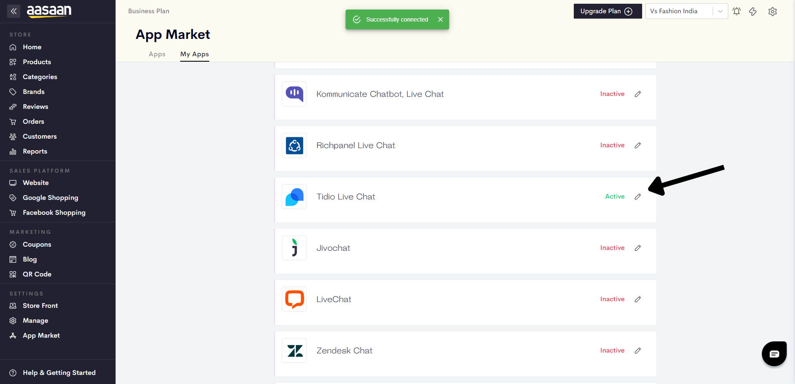
Task: Dismiss the Successfully connected toast
Action: pos(440,19)
